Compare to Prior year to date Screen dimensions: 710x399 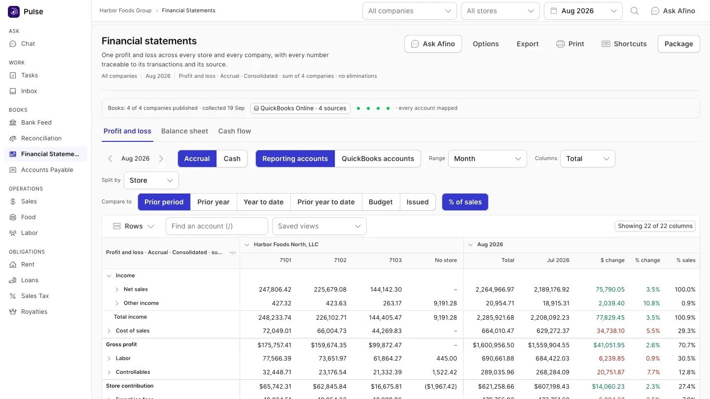click(326, 202)
